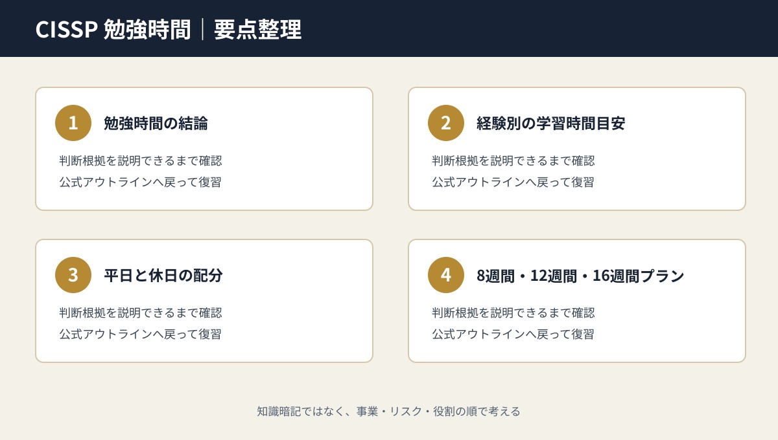Click 公式アウトラインへ戻って復習 in card 3
This screenshot has width=778, height=440.
(140, 334)
